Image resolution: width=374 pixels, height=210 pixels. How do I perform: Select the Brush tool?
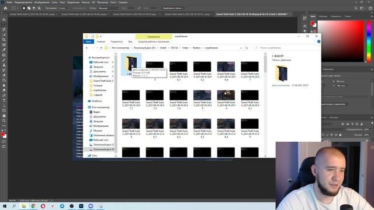click(4, 60)
